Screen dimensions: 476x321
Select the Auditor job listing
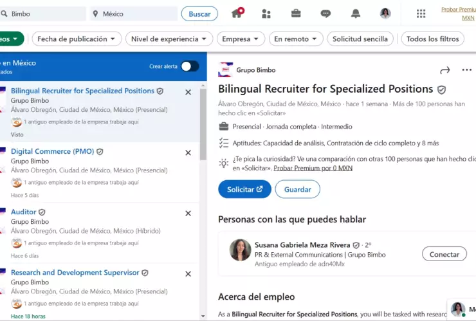(x=24, y=212)
